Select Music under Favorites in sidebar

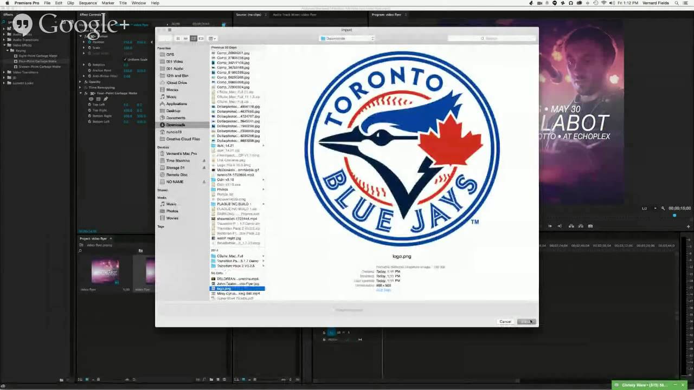click(171, 97)
